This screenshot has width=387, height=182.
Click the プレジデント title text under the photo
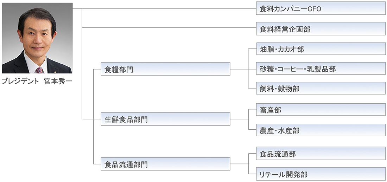click(20, 82)
